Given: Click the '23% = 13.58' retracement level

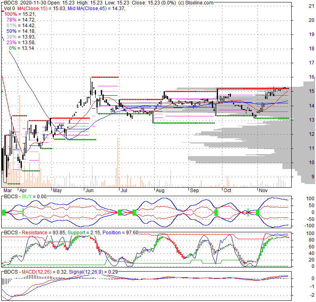Looking at the screenshot, I should (21, 42).
